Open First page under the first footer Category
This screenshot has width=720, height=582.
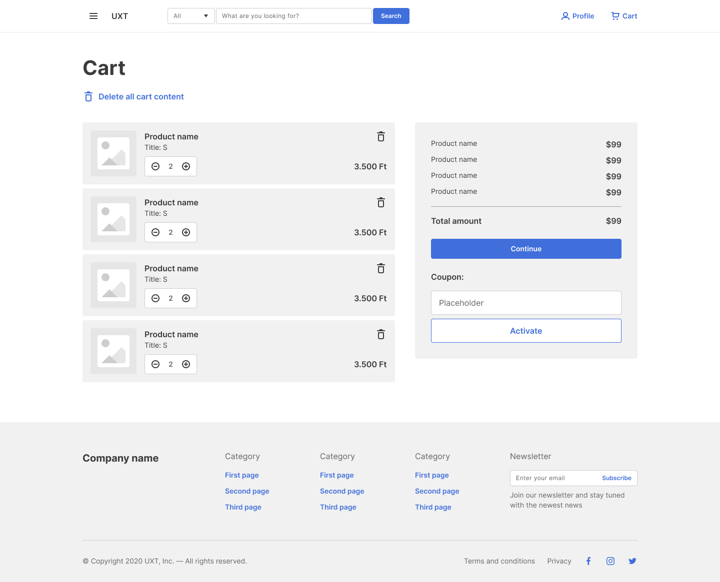click(x=242, y=475)
